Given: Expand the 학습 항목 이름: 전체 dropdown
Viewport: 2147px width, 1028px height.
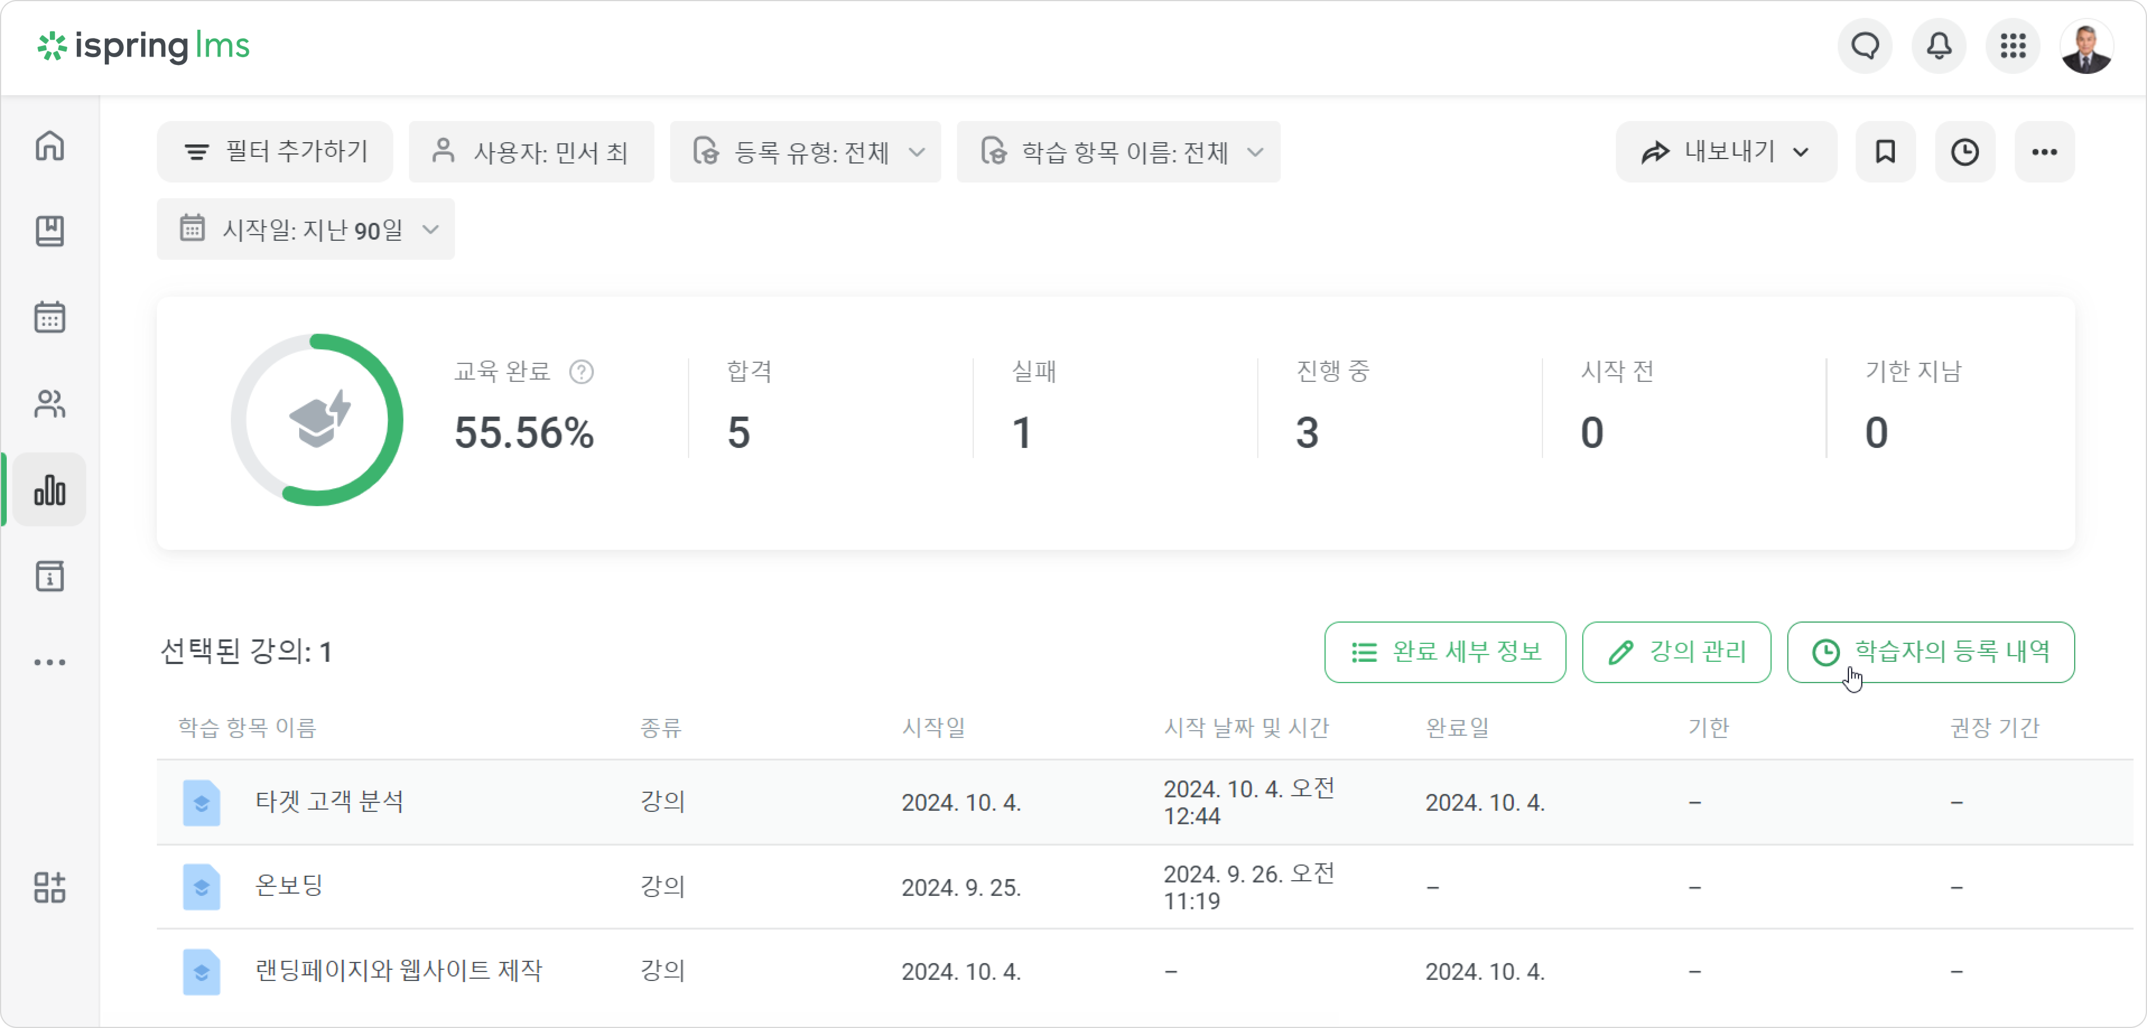Looking at the screenshot, I should point(1119,152).
